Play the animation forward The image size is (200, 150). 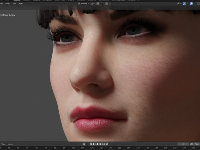[100, 144]
